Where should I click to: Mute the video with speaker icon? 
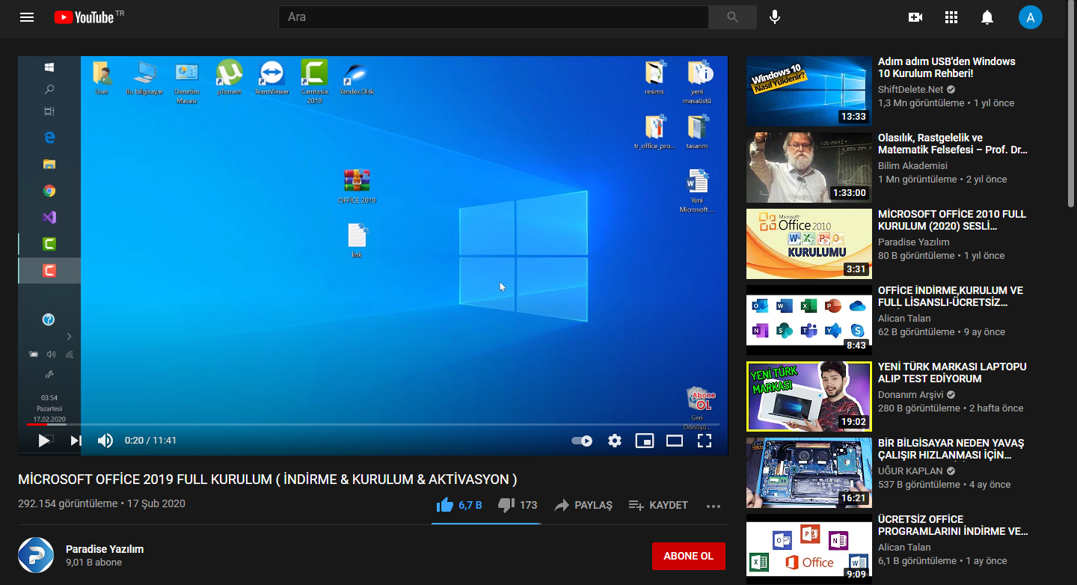click(105, 441)
